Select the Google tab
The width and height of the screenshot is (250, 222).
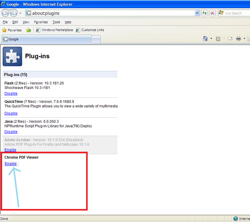coord(47,39)
